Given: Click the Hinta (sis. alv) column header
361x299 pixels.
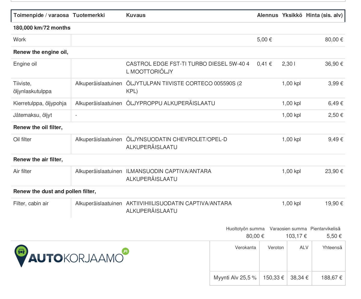Looking at the screenshot, I should pyautogui.click(x=324, y=15).
